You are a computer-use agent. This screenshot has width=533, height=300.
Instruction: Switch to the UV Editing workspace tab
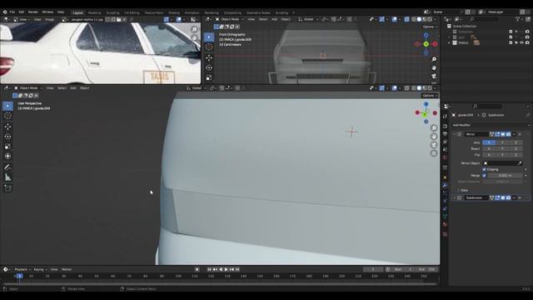tap(132, 13)
